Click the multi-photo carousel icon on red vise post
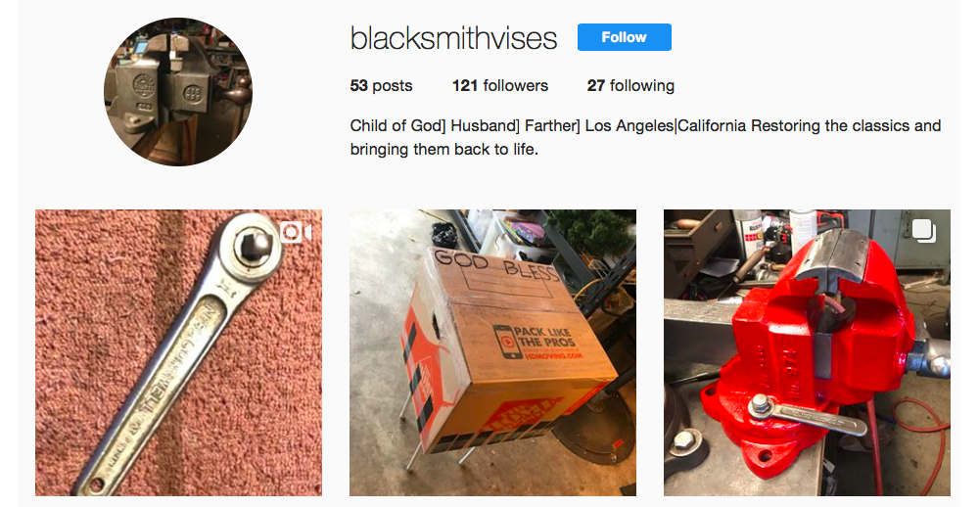Image resolution: width=979 pixels, height=507 pixels. (924, 230)
